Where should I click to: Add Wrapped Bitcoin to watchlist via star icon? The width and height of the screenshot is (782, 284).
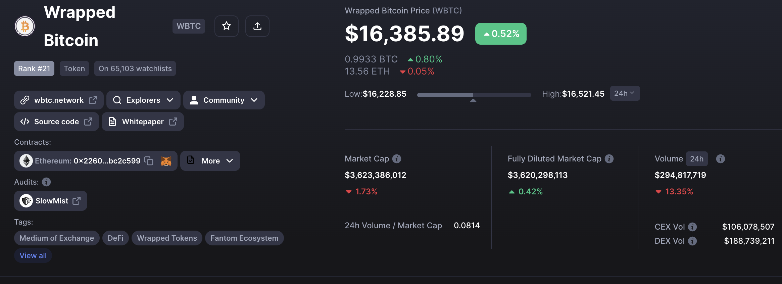[x=227, y=26]
